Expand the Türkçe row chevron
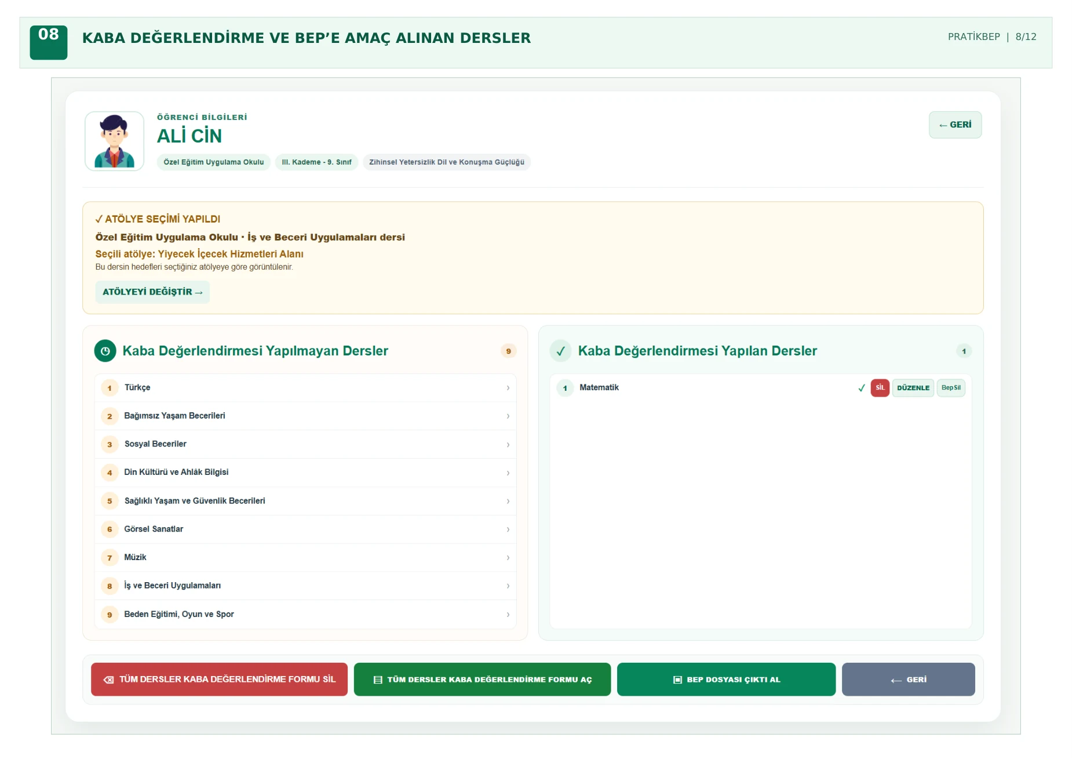Viewport: 1072px width, 759px height. coord(508,388)
